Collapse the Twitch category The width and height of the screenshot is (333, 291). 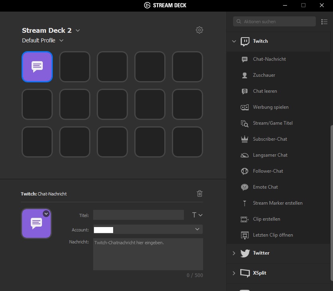tap(234, 41)
